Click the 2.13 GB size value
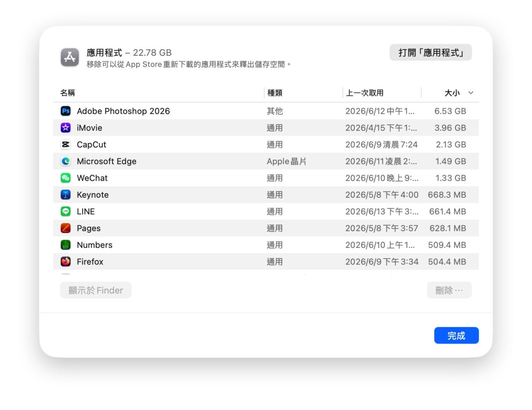The width and height of the screenshot is (532, 410). pos(450,145)
